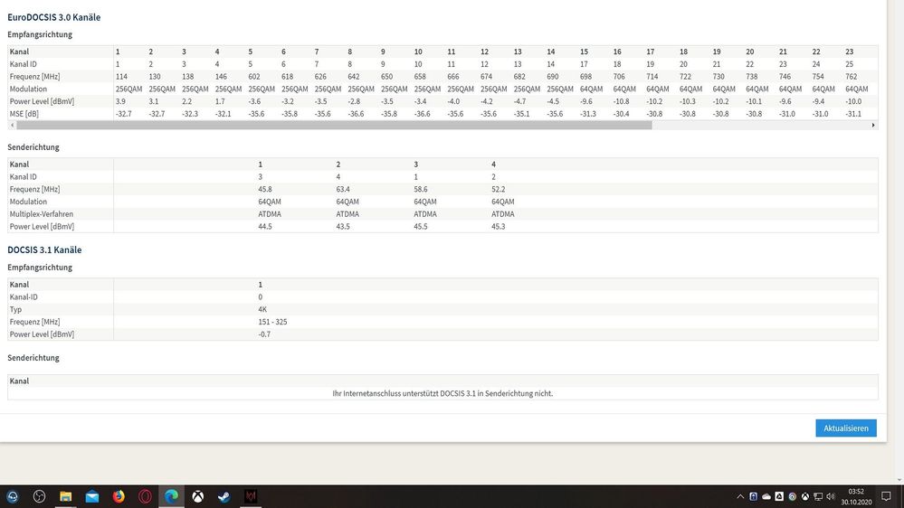The image size is (904, 508).
Task: Open the Mail app in taskbar
Action: point(92,496)
